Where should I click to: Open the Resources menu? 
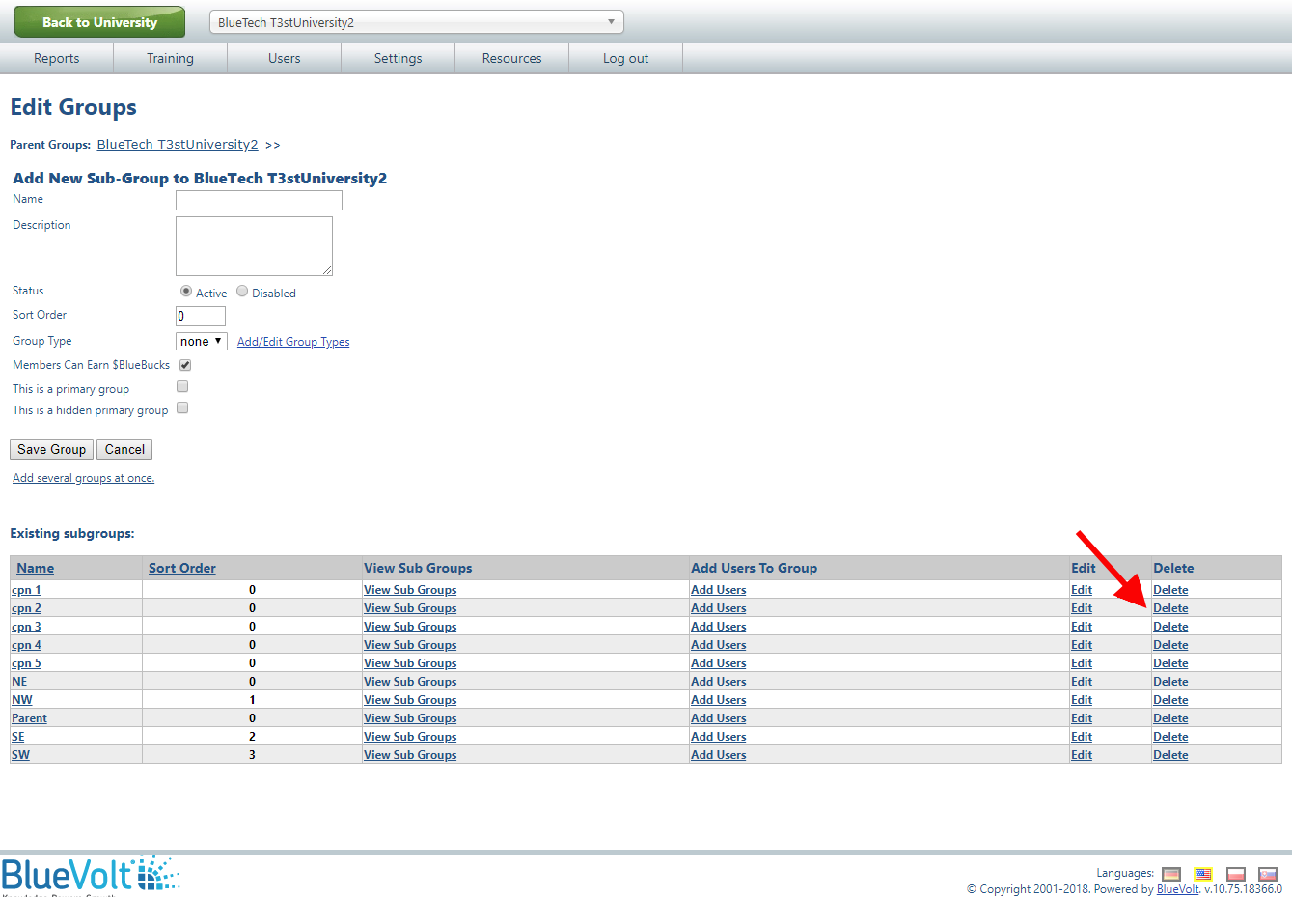point(511,58)
